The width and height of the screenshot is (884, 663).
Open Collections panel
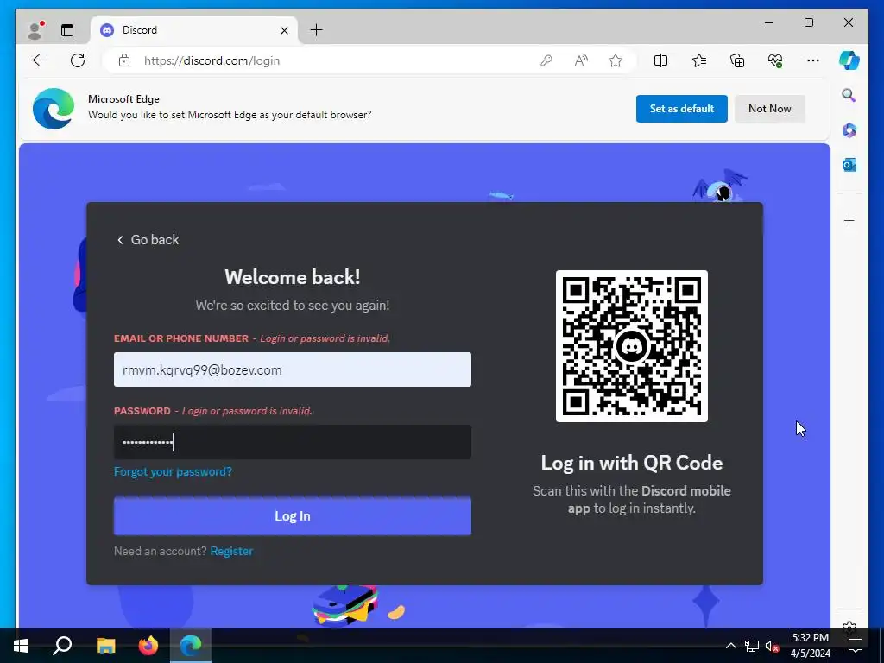pyautogui.click(x=737, y=60)
